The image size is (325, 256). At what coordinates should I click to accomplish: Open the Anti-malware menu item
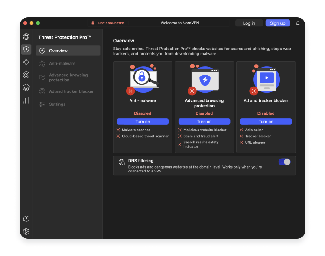62,64
